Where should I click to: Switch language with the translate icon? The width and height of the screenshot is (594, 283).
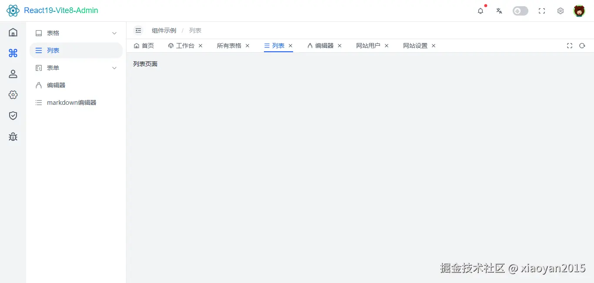[499, 11]
